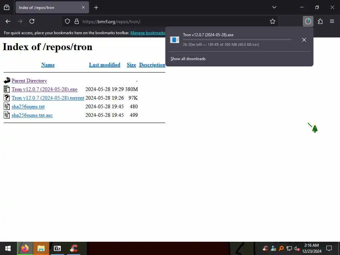Open the Parent Directory link
The image size is (340, 255).
(x=29, y=81)
